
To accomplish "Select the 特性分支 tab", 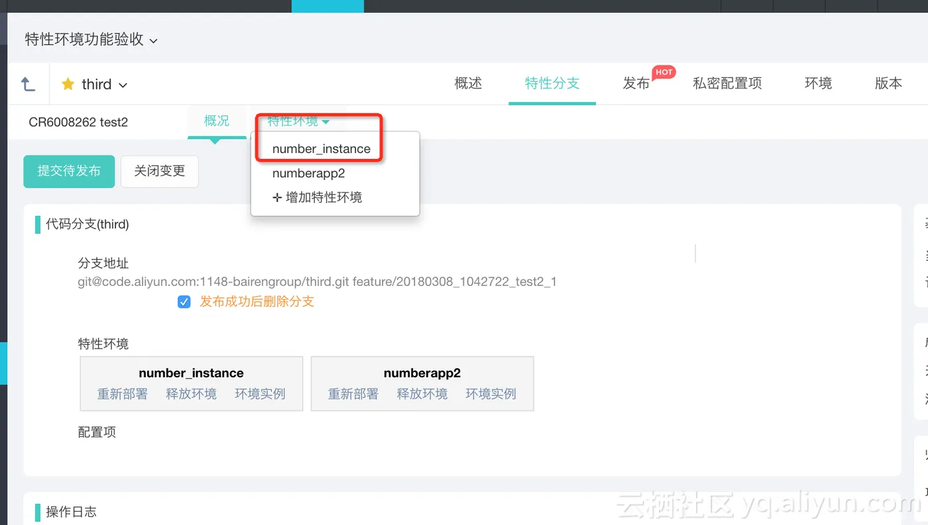I will [x=552, y=83].
